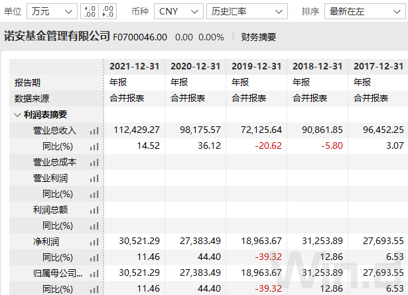Click the 2021-12-31 column header
The height and width of the screenshot is (295, 408).
click(x=134, y=66)
